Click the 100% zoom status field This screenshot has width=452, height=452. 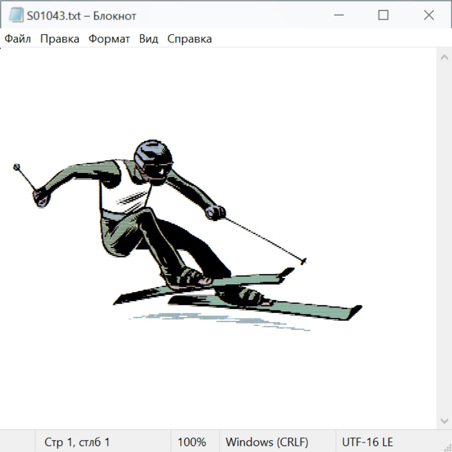point(192,442)
